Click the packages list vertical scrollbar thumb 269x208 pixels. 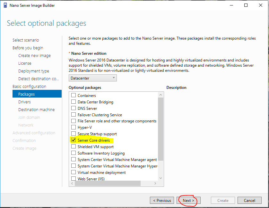[161, 129]
